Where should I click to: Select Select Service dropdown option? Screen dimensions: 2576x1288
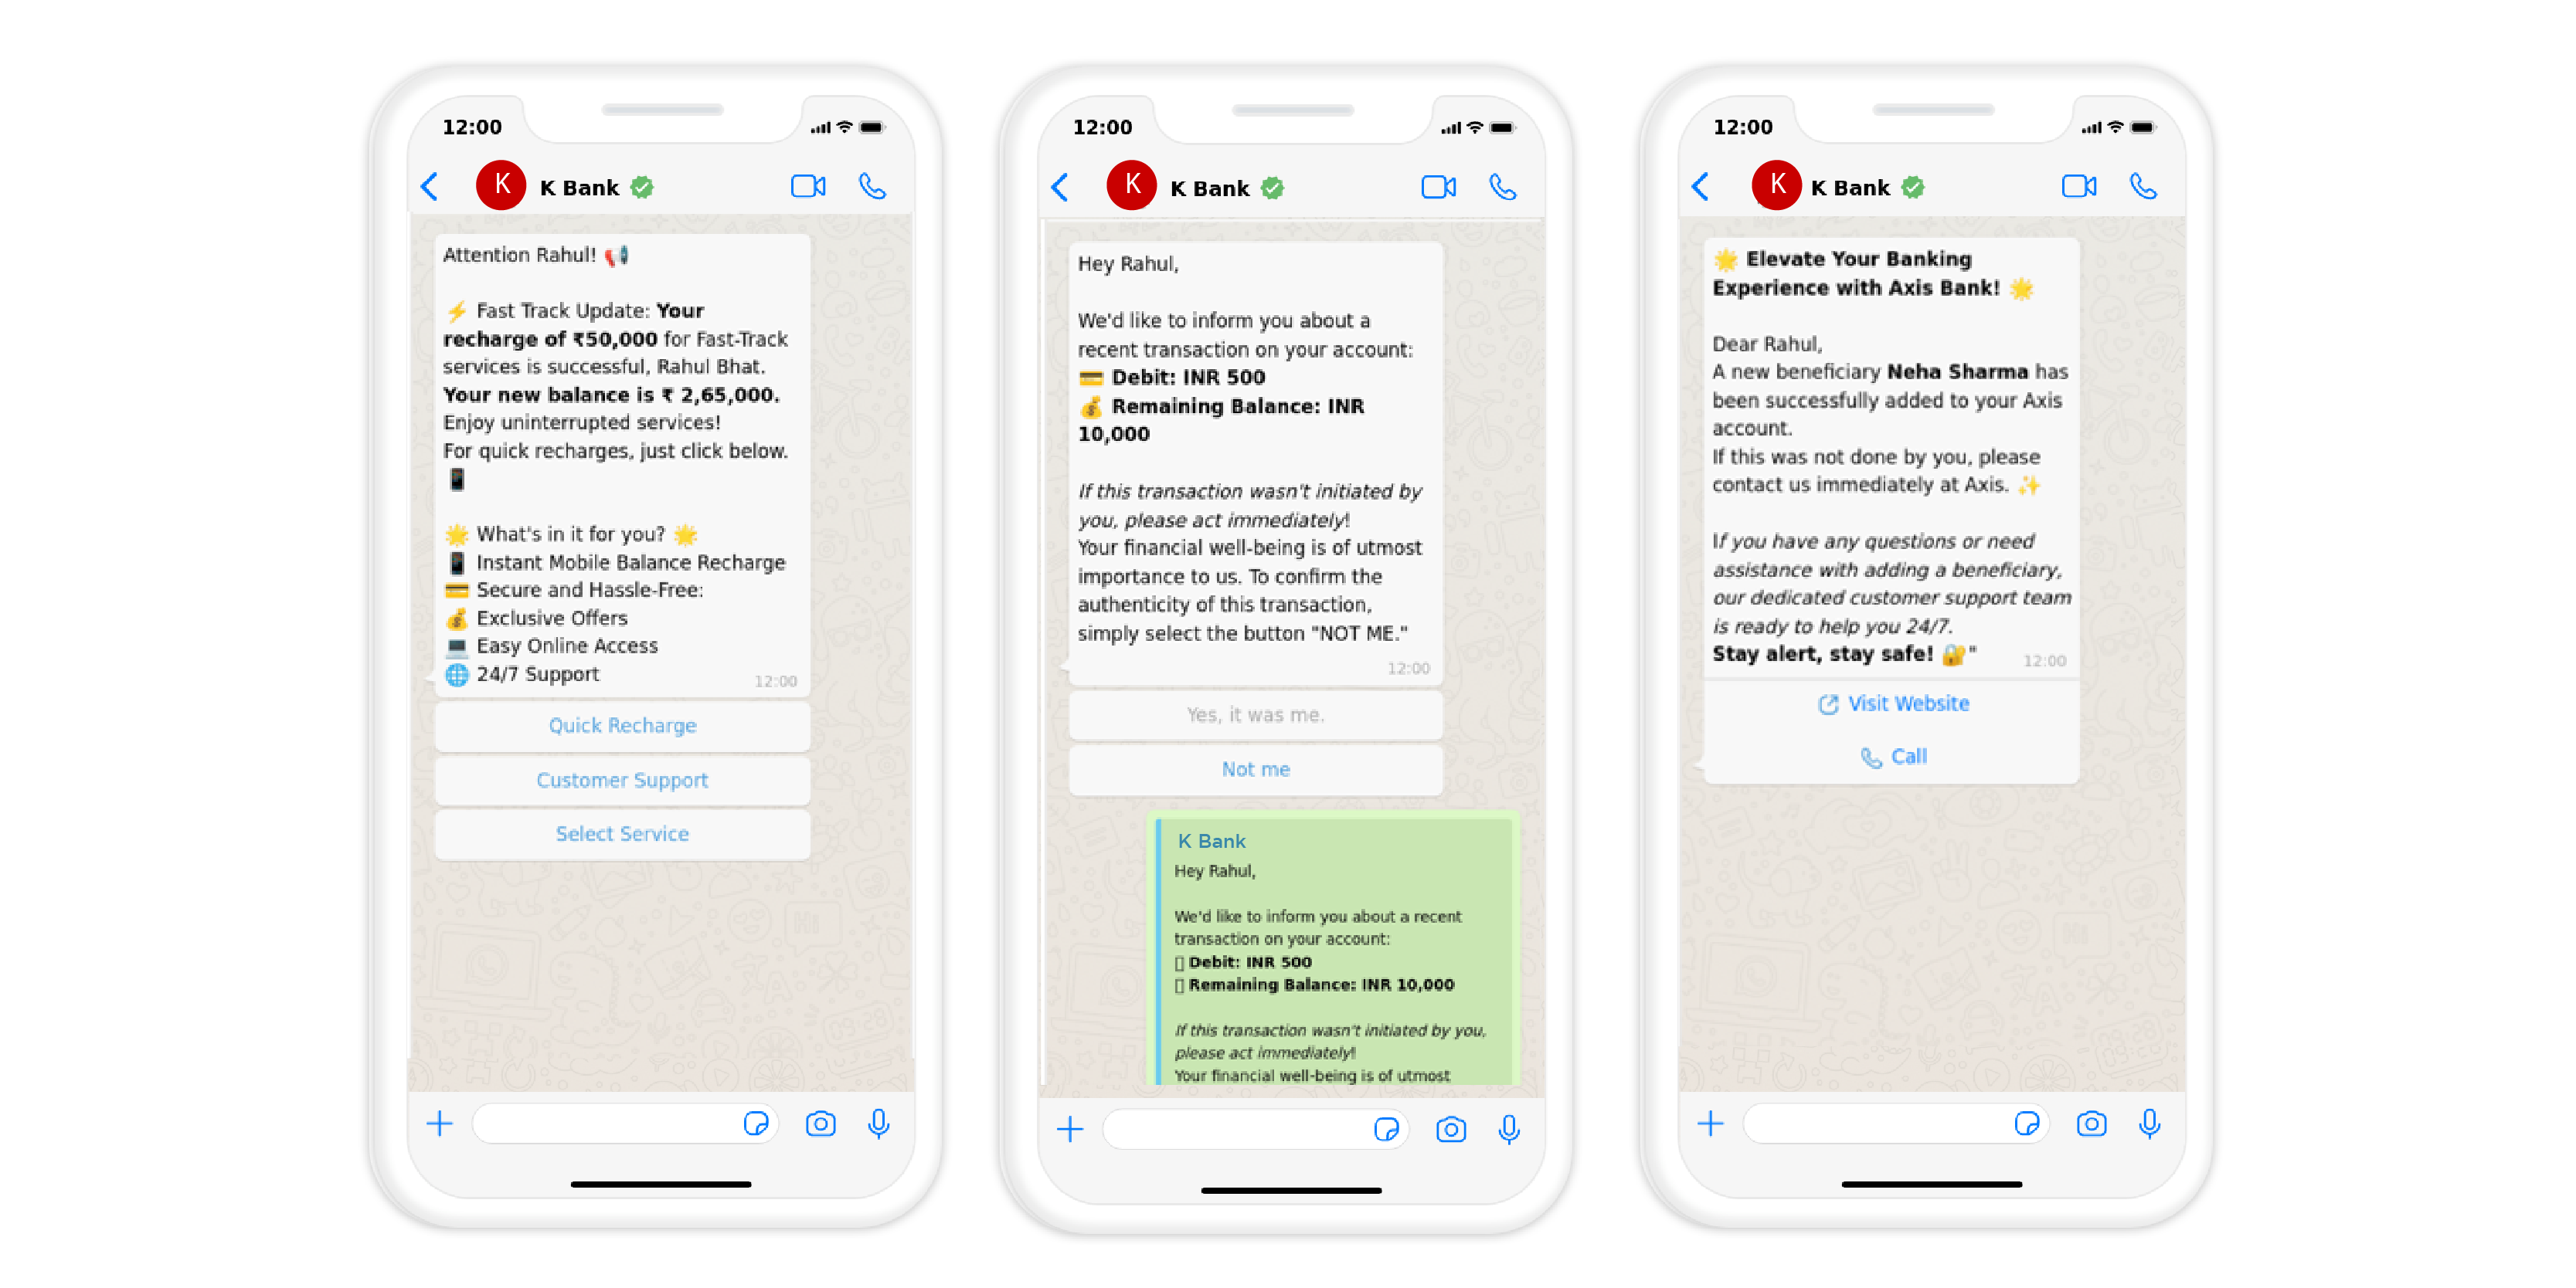pyautogui.click(x=623, y=832)
